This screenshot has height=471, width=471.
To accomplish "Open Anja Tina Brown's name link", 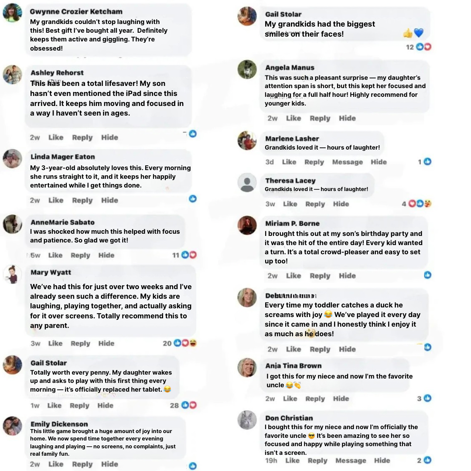I will (293, 365).
